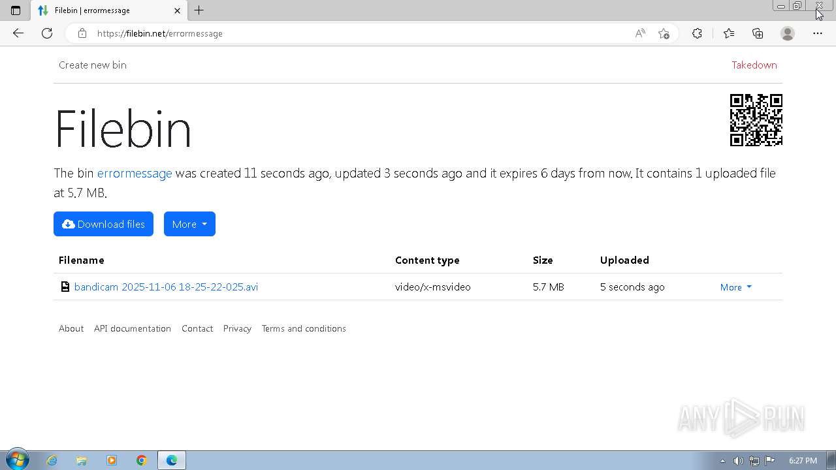Close the Filebin errormessage tab
This screenshot has width=836, height=470.
coord(178,10)
